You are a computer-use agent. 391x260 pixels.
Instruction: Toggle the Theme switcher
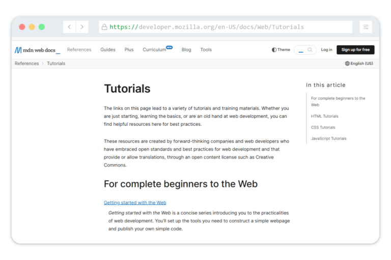point(281,50)
